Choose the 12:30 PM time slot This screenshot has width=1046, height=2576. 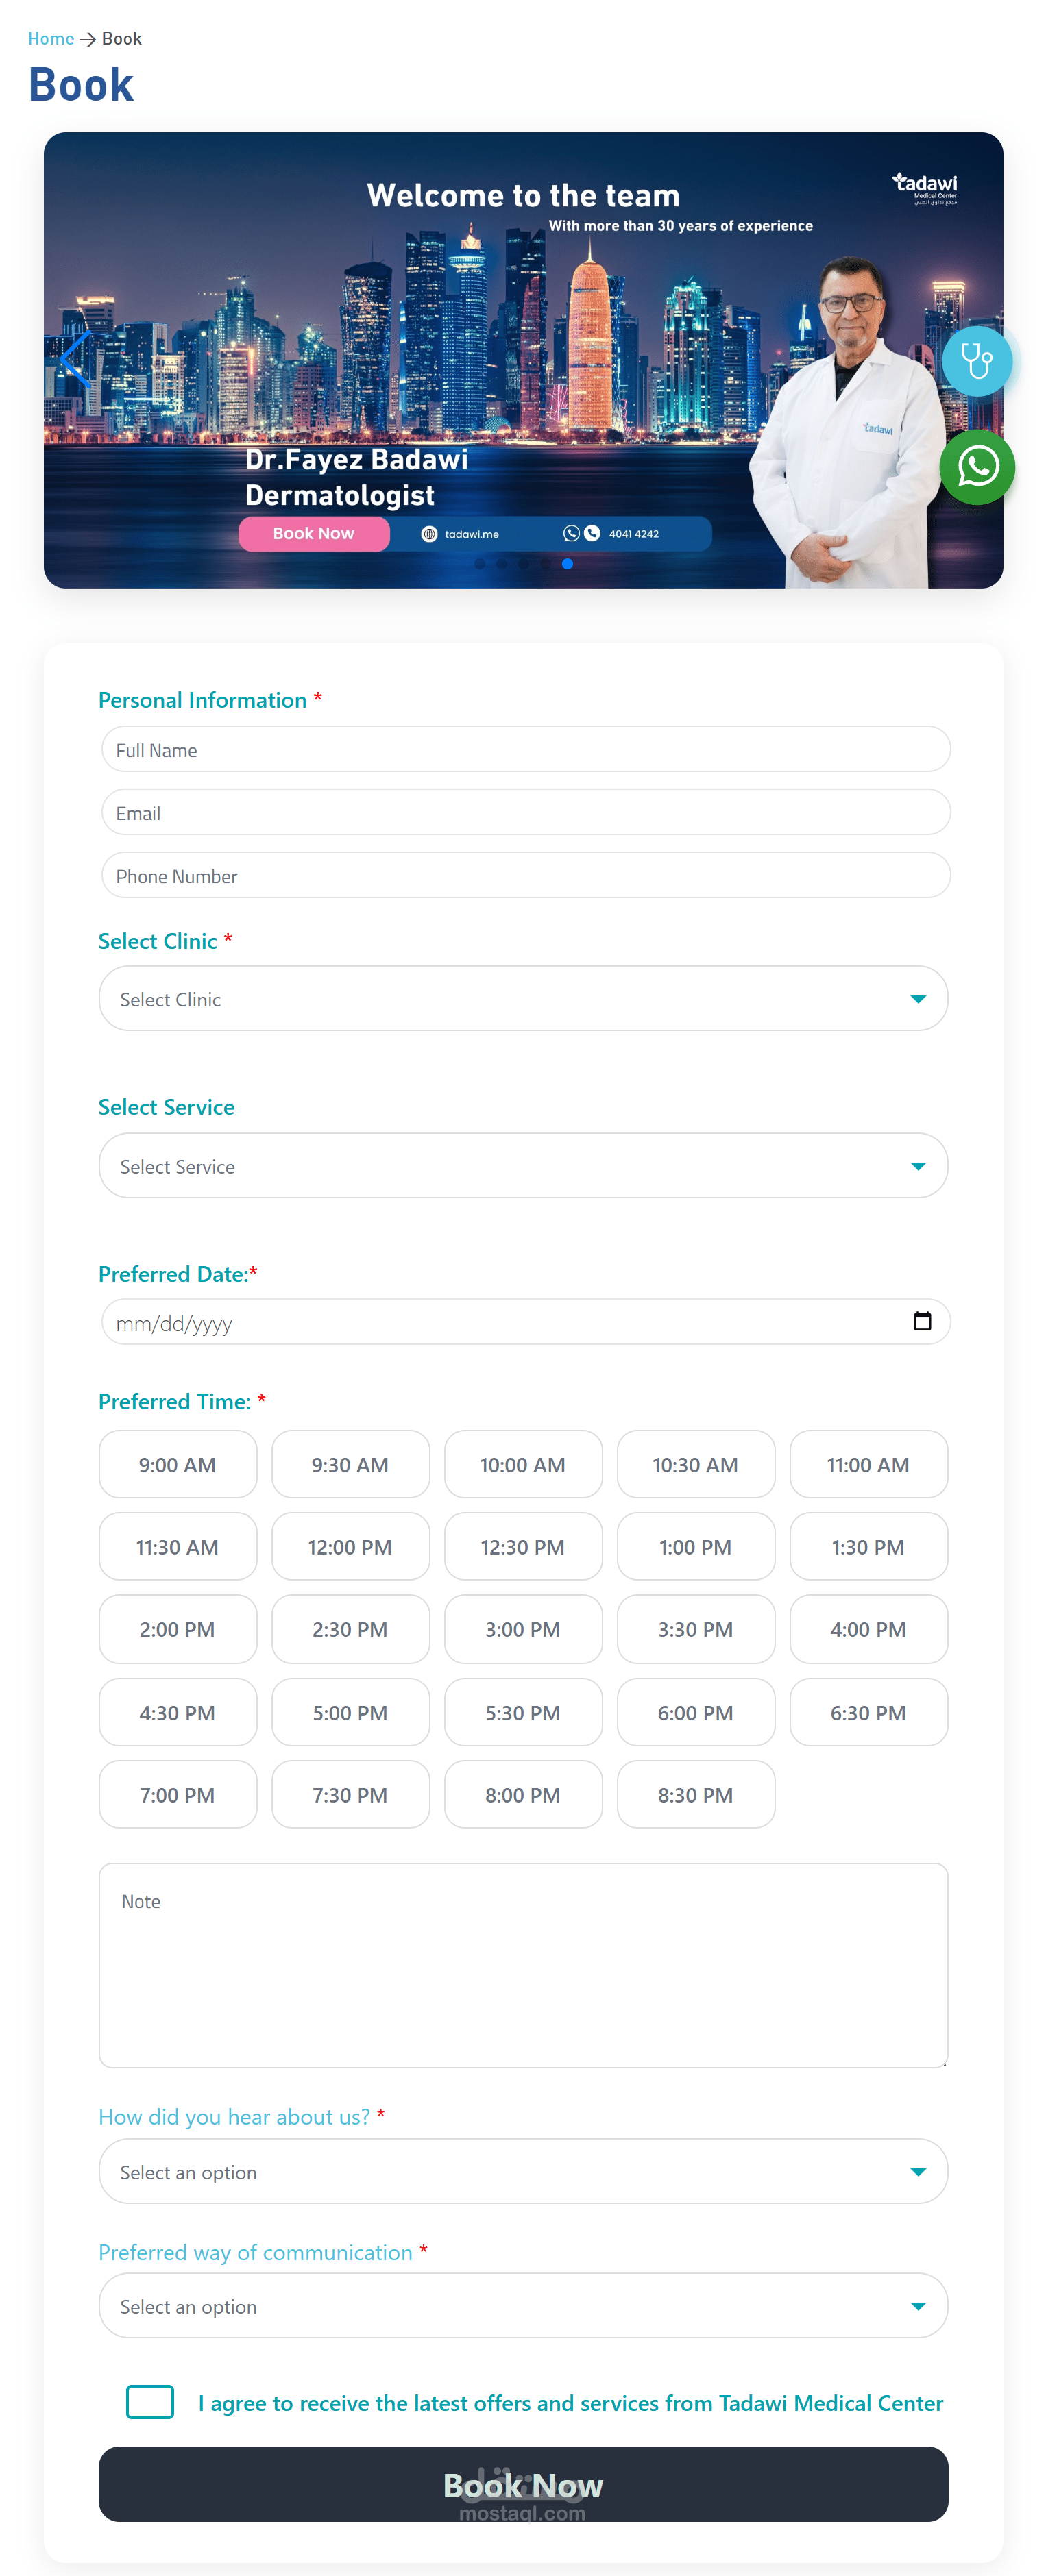pos(522,1546)
